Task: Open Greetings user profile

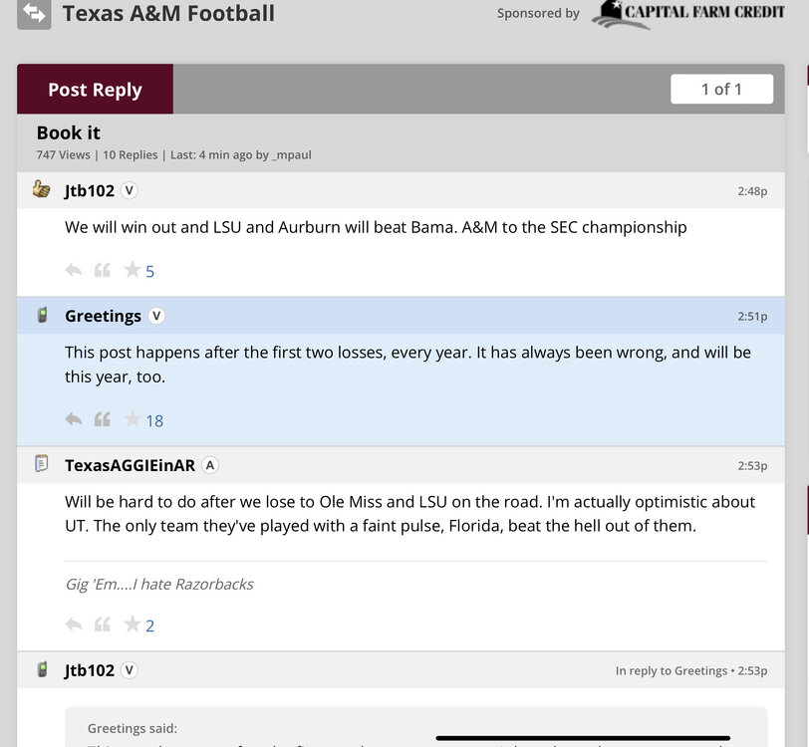Action: pos(103,316)
